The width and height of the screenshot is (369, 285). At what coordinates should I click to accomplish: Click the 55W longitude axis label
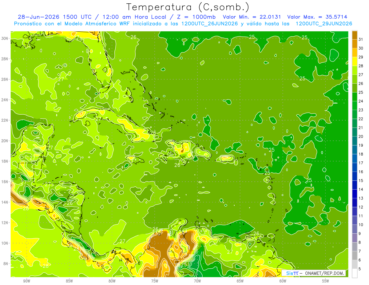(326, 281)
